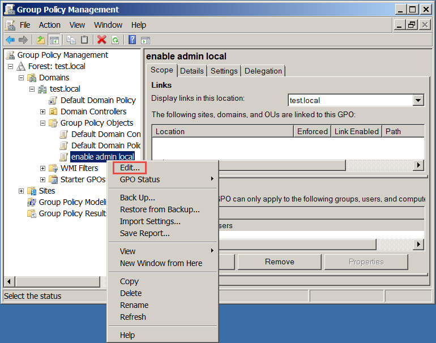
Task: Click the Domain Controllers OU icon
Action: pos(53,112)
